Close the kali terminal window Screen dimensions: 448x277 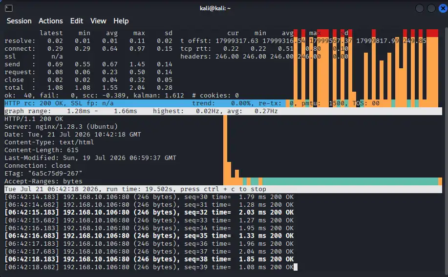coord(443,8)
